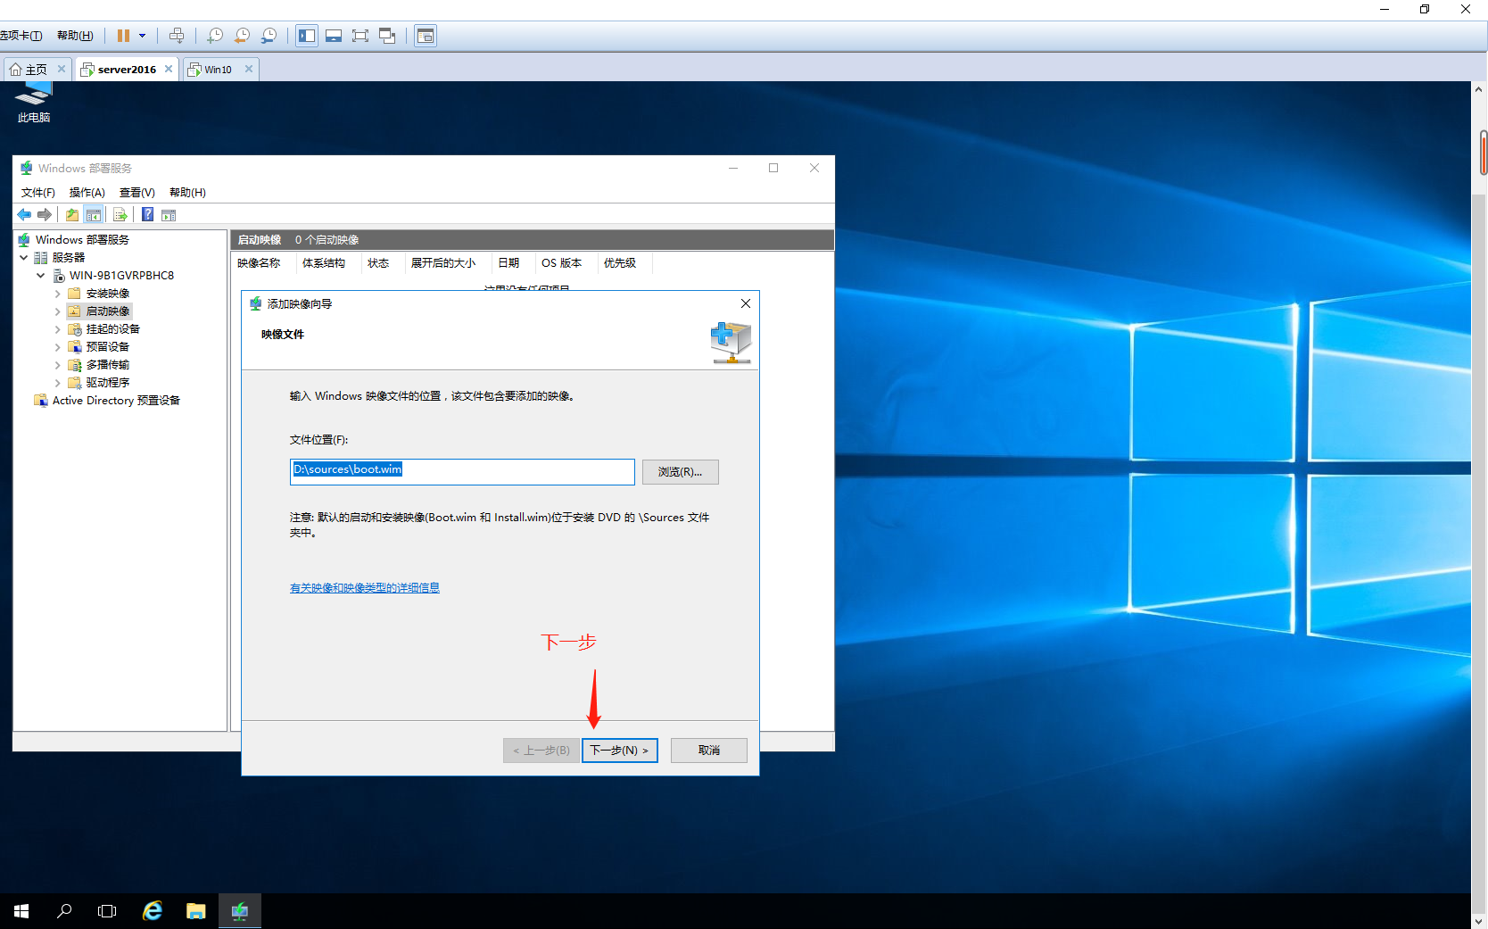
Task: Expand the 预留设备 node
Action: [58, 347]
